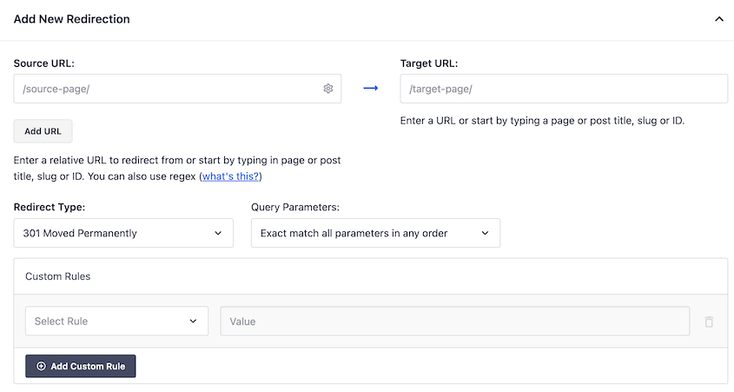Click the trash icon beside Value field
Viewport: 734px width, 392px height.
tap(709, 322)
